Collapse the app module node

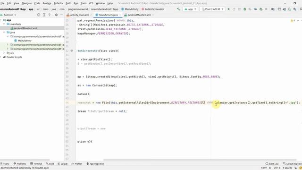click(1, 20)
